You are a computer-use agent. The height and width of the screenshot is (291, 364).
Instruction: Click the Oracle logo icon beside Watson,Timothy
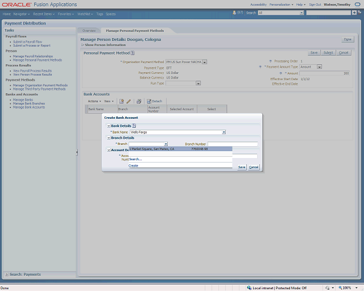click(358, 5)
